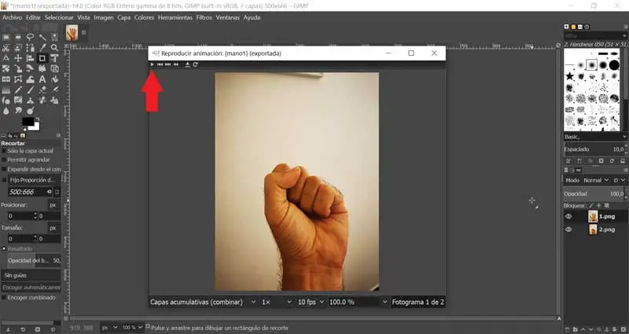This screenshot has height=334, width=629.
Task: Select the Smudge tool
Action: (x=18, y=111)
